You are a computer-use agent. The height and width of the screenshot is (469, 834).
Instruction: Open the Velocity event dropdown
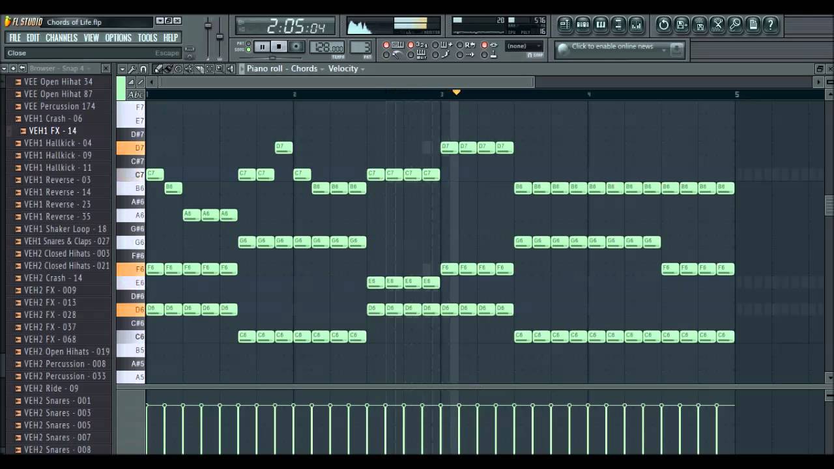point(347,68)
